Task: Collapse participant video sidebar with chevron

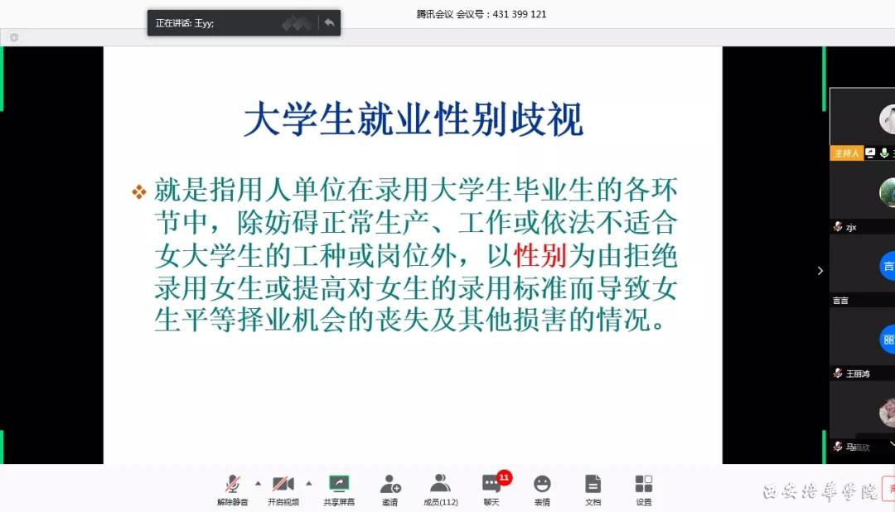Action: pos(820,271)
